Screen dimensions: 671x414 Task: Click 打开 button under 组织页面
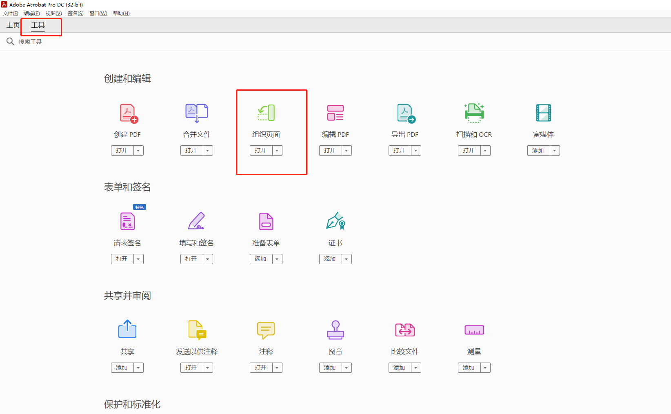click(261, 151)
